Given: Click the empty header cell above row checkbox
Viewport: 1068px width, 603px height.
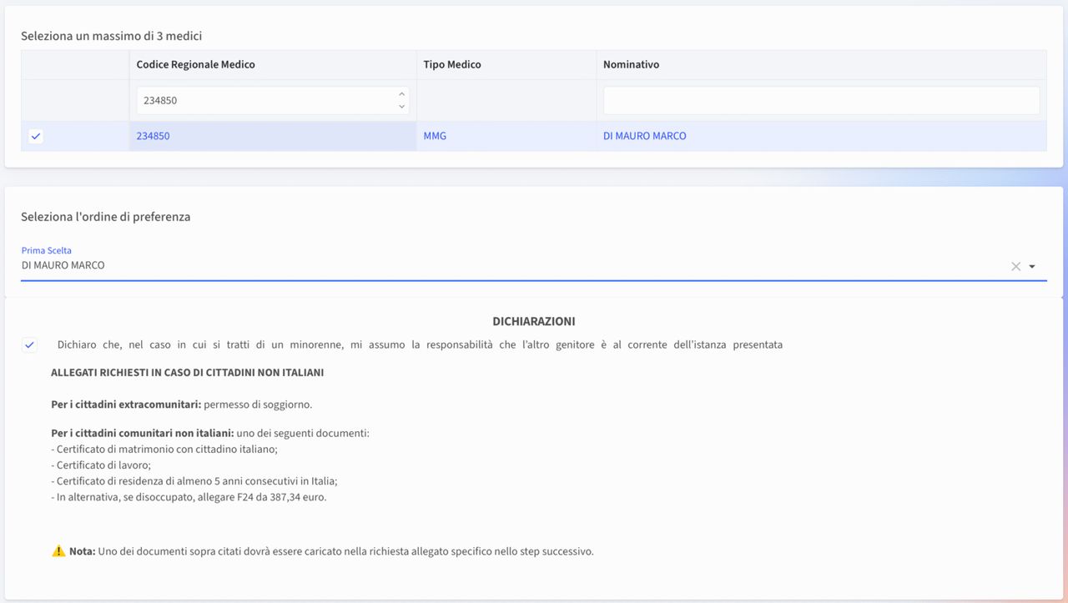Looking at the screenshot, I should point(75,64).
